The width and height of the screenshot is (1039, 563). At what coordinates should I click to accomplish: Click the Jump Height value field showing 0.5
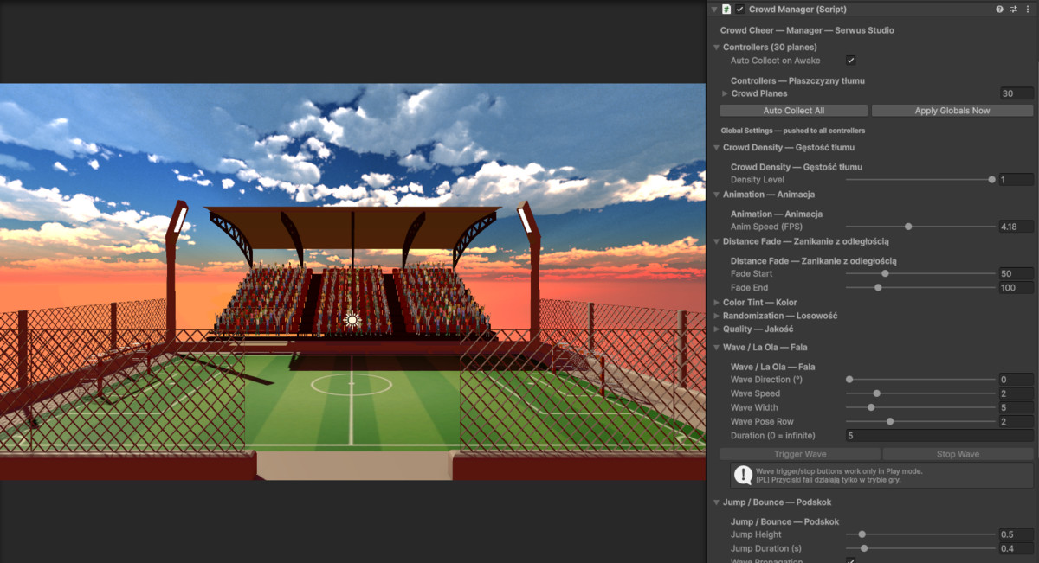1016,534
